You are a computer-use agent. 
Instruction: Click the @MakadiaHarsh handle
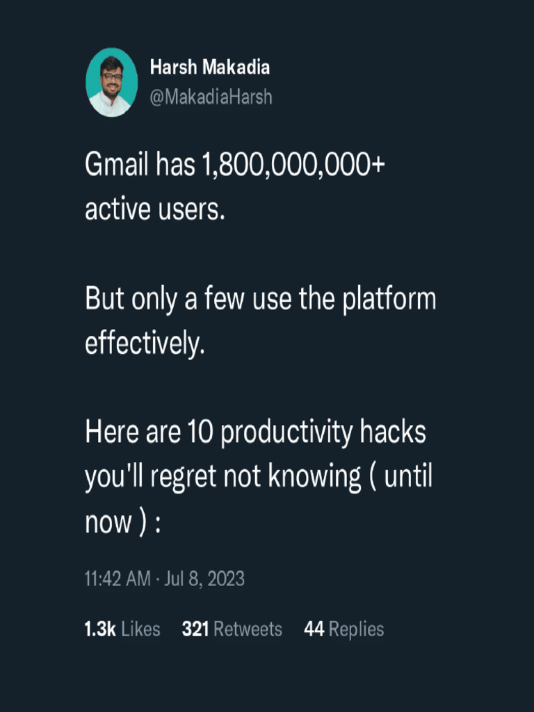[211, 97]
